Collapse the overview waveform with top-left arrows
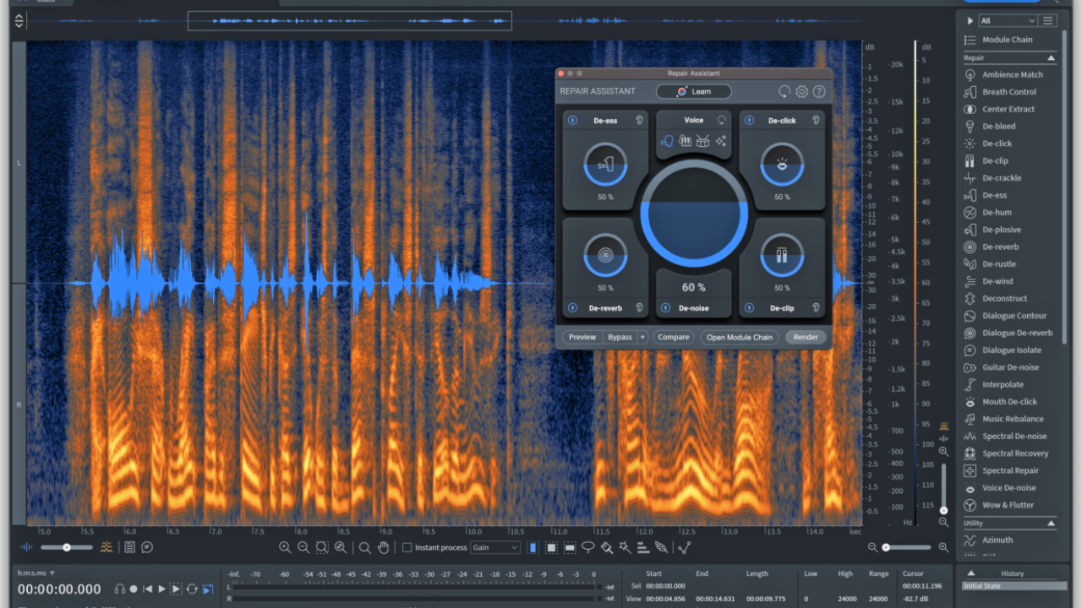The height and width of the screenshot is (608, 1082). click(19, 19)
